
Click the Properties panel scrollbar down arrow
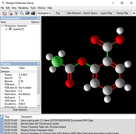tap(38, 106)
